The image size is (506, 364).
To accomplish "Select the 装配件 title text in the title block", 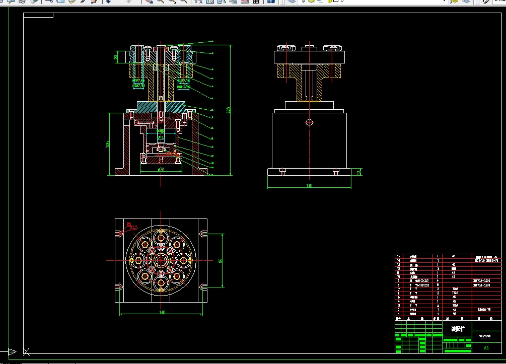I will [x=458, y=329].
